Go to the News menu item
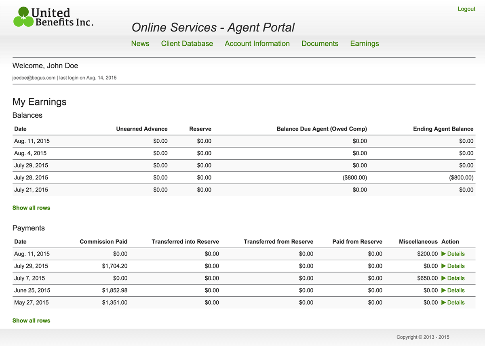The image size is (485, 346). [140, 44]
